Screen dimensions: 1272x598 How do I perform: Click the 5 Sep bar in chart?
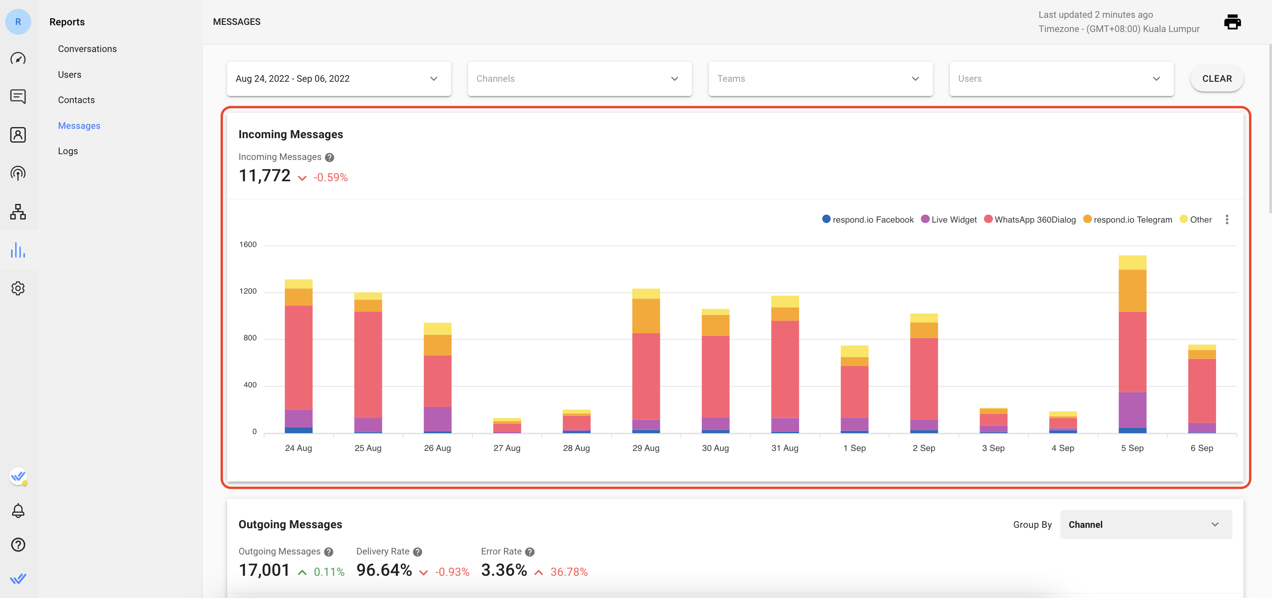click(1132, 344)
